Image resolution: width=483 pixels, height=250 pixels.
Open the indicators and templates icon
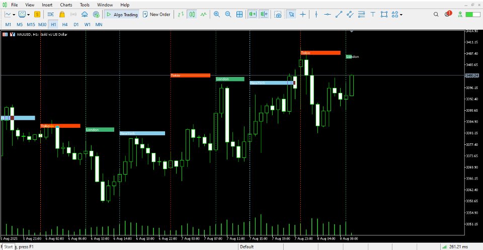pos(22,14)
